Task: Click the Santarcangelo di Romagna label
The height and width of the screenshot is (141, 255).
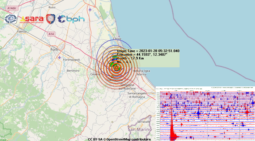Action: (x=136, y=95)
